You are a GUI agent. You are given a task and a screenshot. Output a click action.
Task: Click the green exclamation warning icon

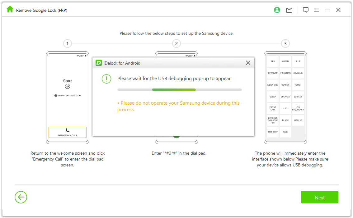(106, 79)
